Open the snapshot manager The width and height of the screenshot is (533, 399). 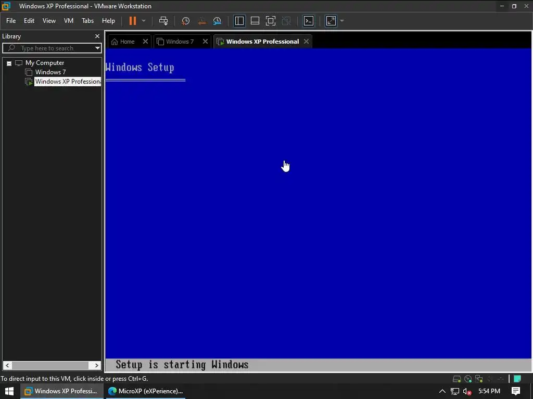[217, 21]
